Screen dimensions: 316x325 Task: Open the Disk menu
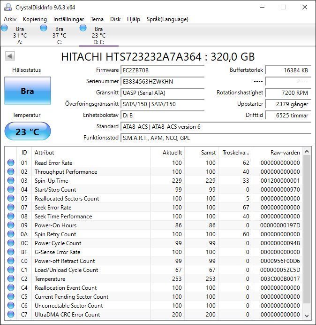pos(115,19)
